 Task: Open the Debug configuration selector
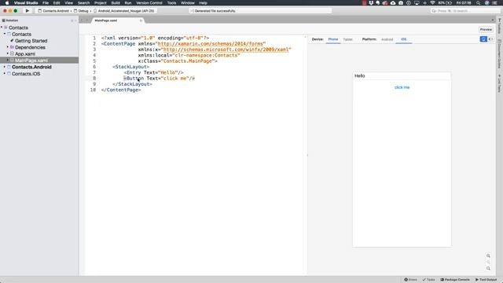81,10
